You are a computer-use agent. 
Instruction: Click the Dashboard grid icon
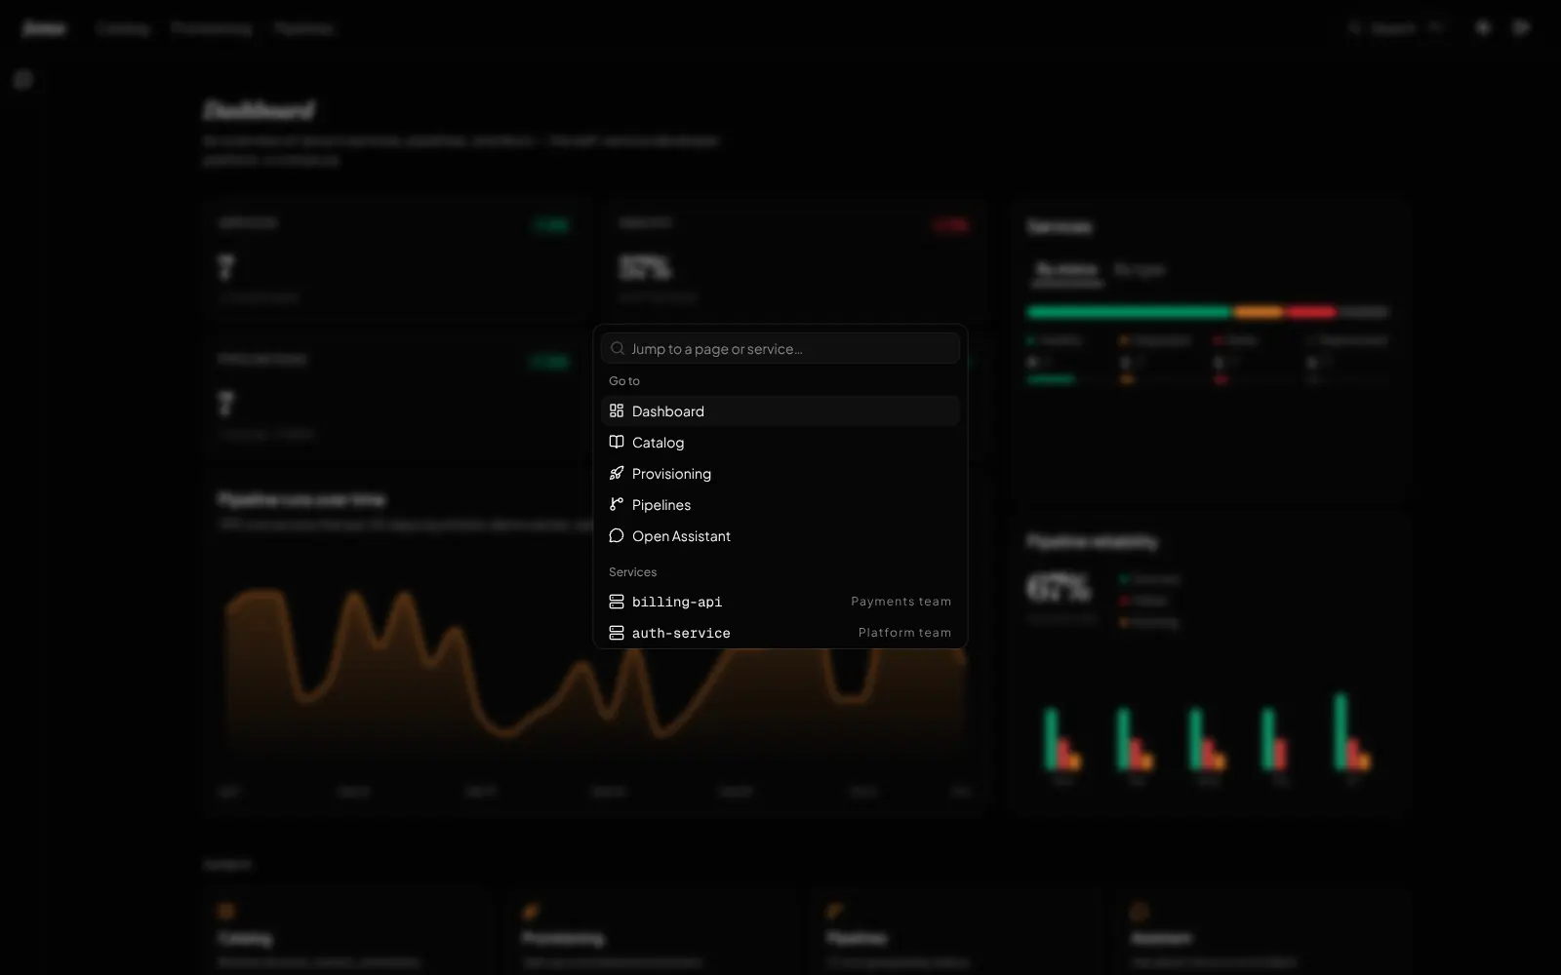click(x=617, y=410)
